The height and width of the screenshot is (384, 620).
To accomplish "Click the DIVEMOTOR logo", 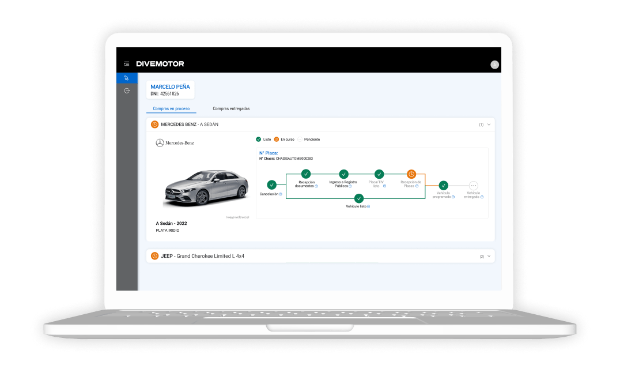I will [160, 64].
